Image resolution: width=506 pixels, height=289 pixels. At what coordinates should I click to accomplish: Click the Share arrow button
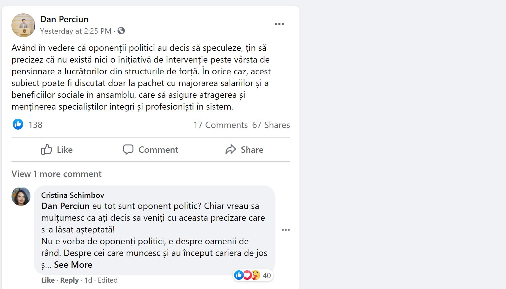pos(244,150)
